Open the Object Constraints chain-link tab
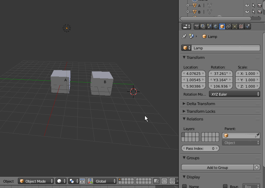Viewport: 265px width, 188px height. tap(228, 26)
